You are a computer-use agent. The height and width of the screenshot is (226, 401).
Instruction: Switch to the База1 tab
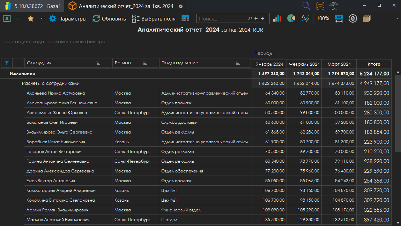[54, 6]
